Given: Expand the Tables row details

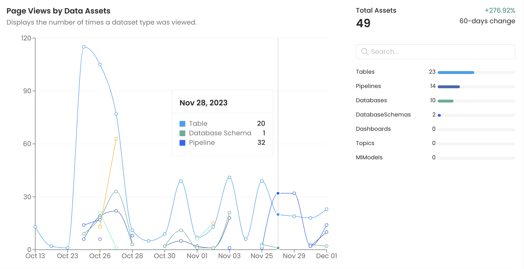Looking at the screenshot, I should point(365,72).
